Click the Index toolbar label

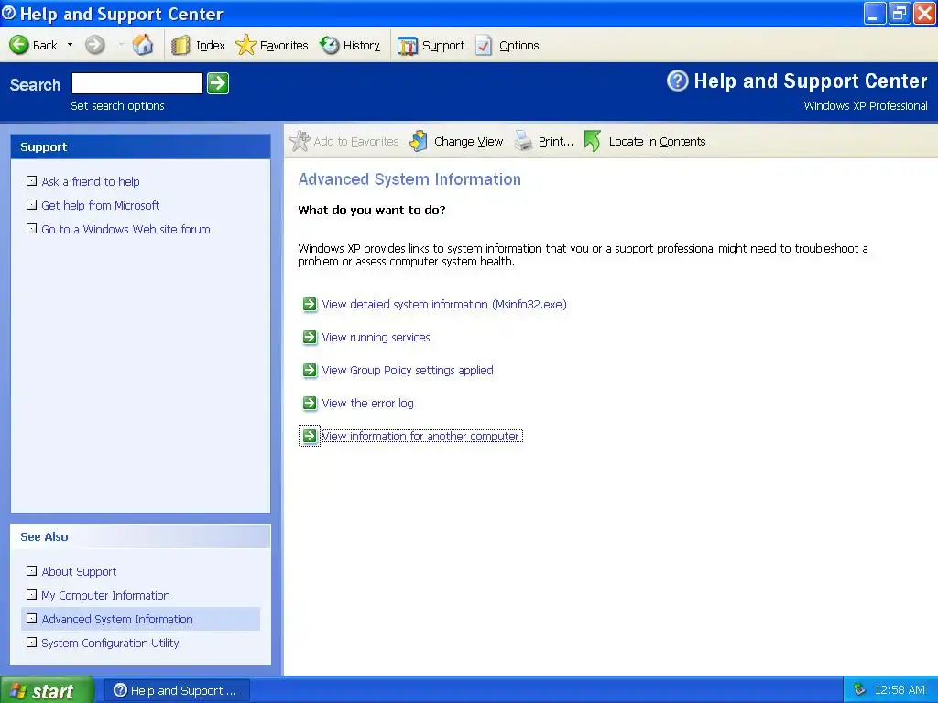[211, 46]
